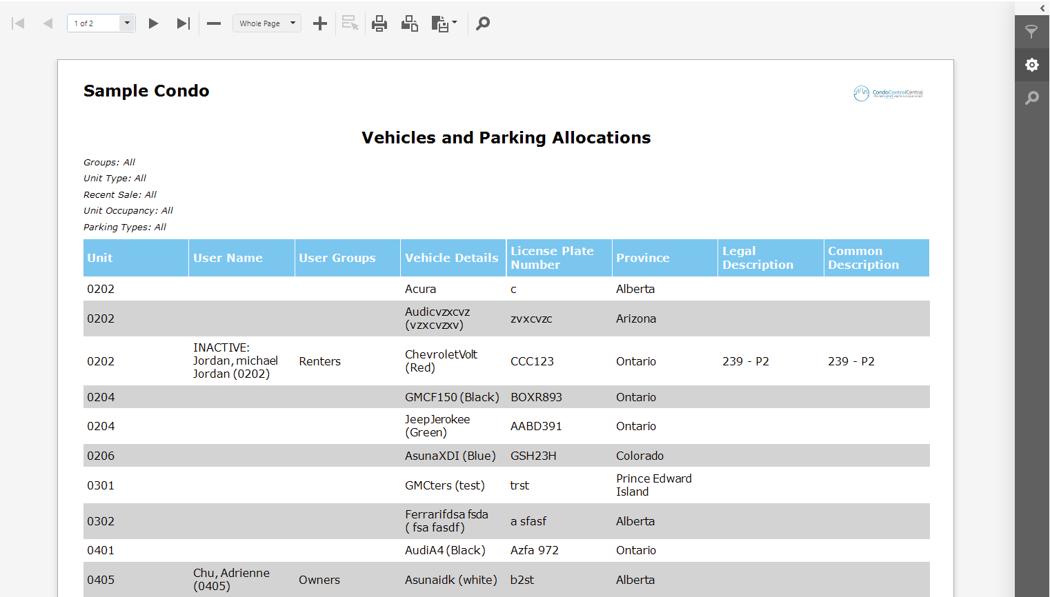Export the document using the save icon
Screen dimensions: 1050x597
(439, 23)
